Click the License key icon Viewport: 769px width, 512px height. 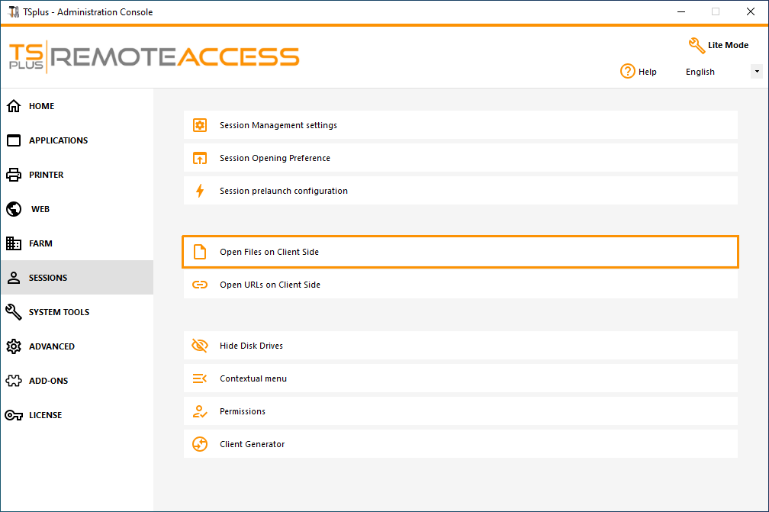(x=14, y=415)
